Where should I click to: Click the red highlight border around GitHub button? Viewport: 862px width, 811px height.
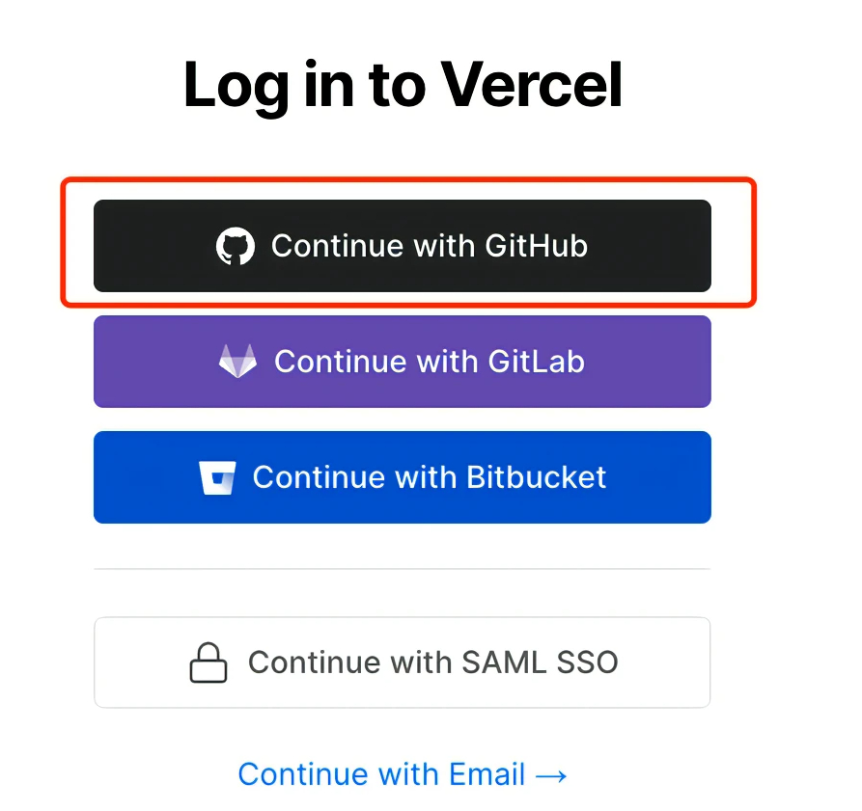tap(408, 179)
